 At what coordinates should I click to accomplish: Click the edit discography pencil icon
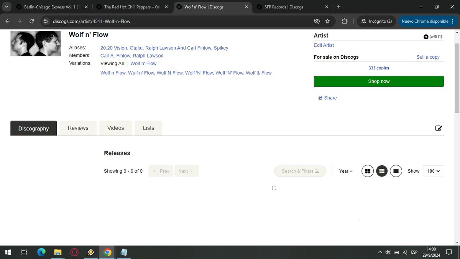click(439, 128)
